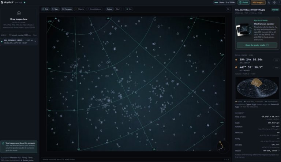Select the PXL_20260822 queue item

click(19, 42)
